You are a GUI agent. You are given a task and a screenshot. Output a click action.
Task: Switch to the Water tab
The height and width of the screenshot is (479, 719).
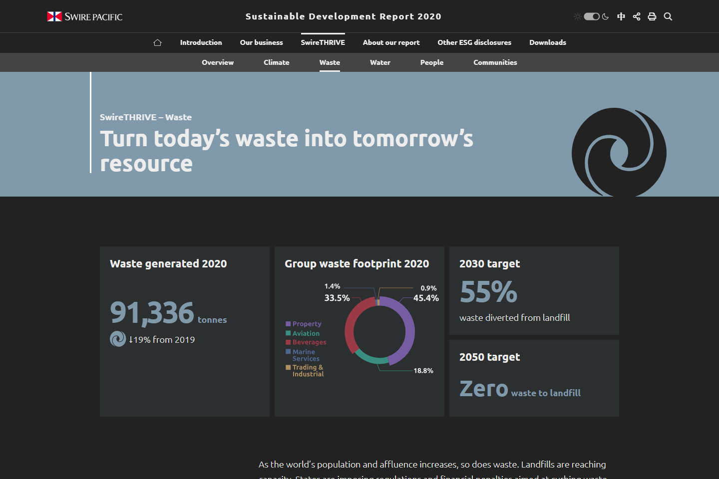(x=380, y=62)
